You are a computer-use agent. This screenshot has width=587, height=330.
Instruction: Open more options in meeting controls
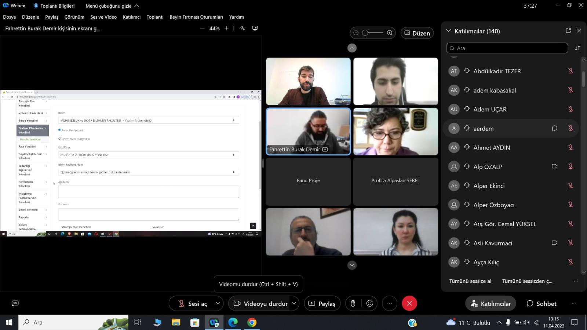click(x=390, y=303)
